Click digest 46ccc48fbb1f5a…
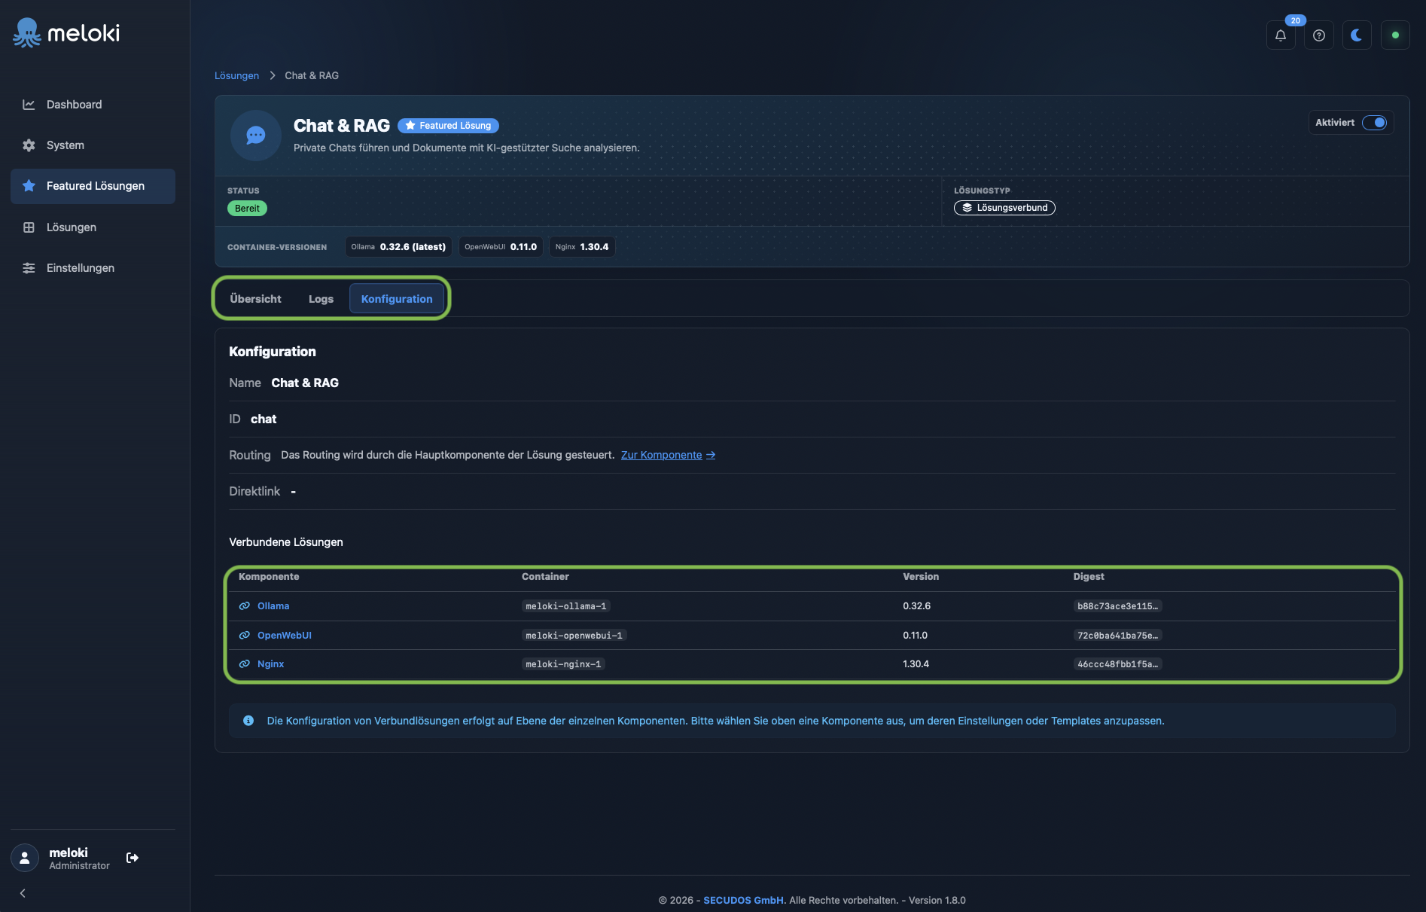The image size is (1426, 912). [1118, 664]
